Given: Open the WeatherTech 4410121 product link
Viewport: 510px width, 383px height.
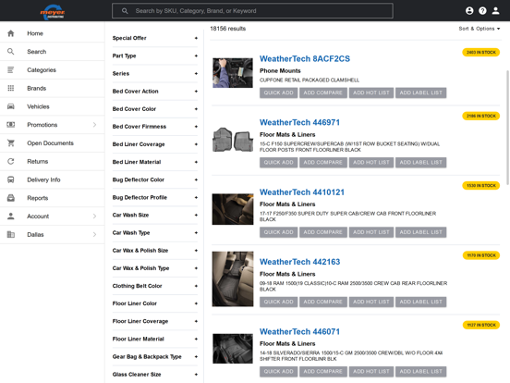Looking at the screenshot, I should pyautogui.click(x=302, y=192).
